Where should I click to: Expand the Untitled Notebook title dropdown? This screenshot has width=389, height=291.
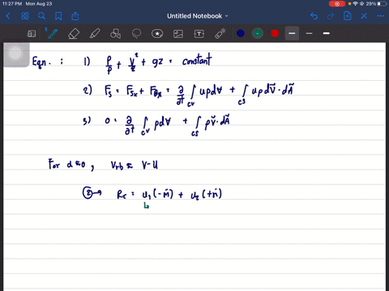[226, 16]
